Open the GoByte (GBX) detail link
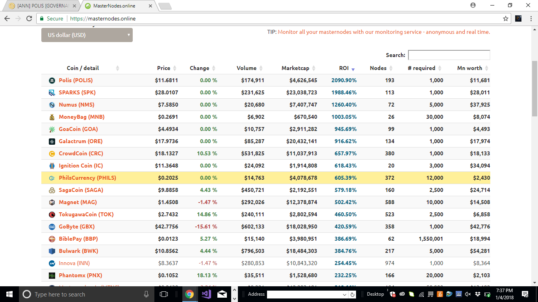Viewport: 538px width, 302px height. tap(77, 227)
